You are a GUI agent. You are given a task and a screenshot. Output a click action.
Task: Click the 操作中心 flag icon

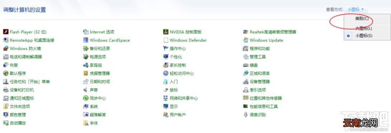tap(166, 48)
